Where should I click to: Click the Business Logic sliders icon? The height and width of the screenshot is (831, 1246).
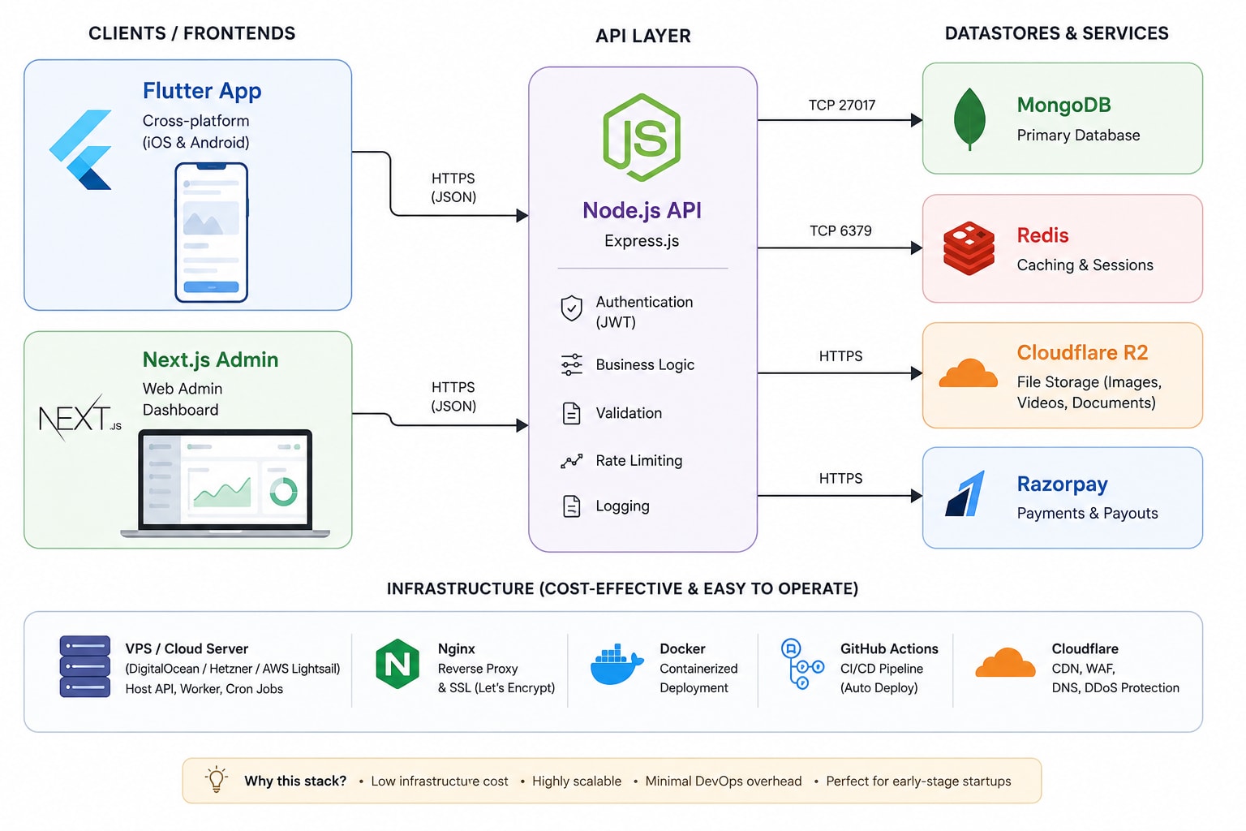point(571,364)
